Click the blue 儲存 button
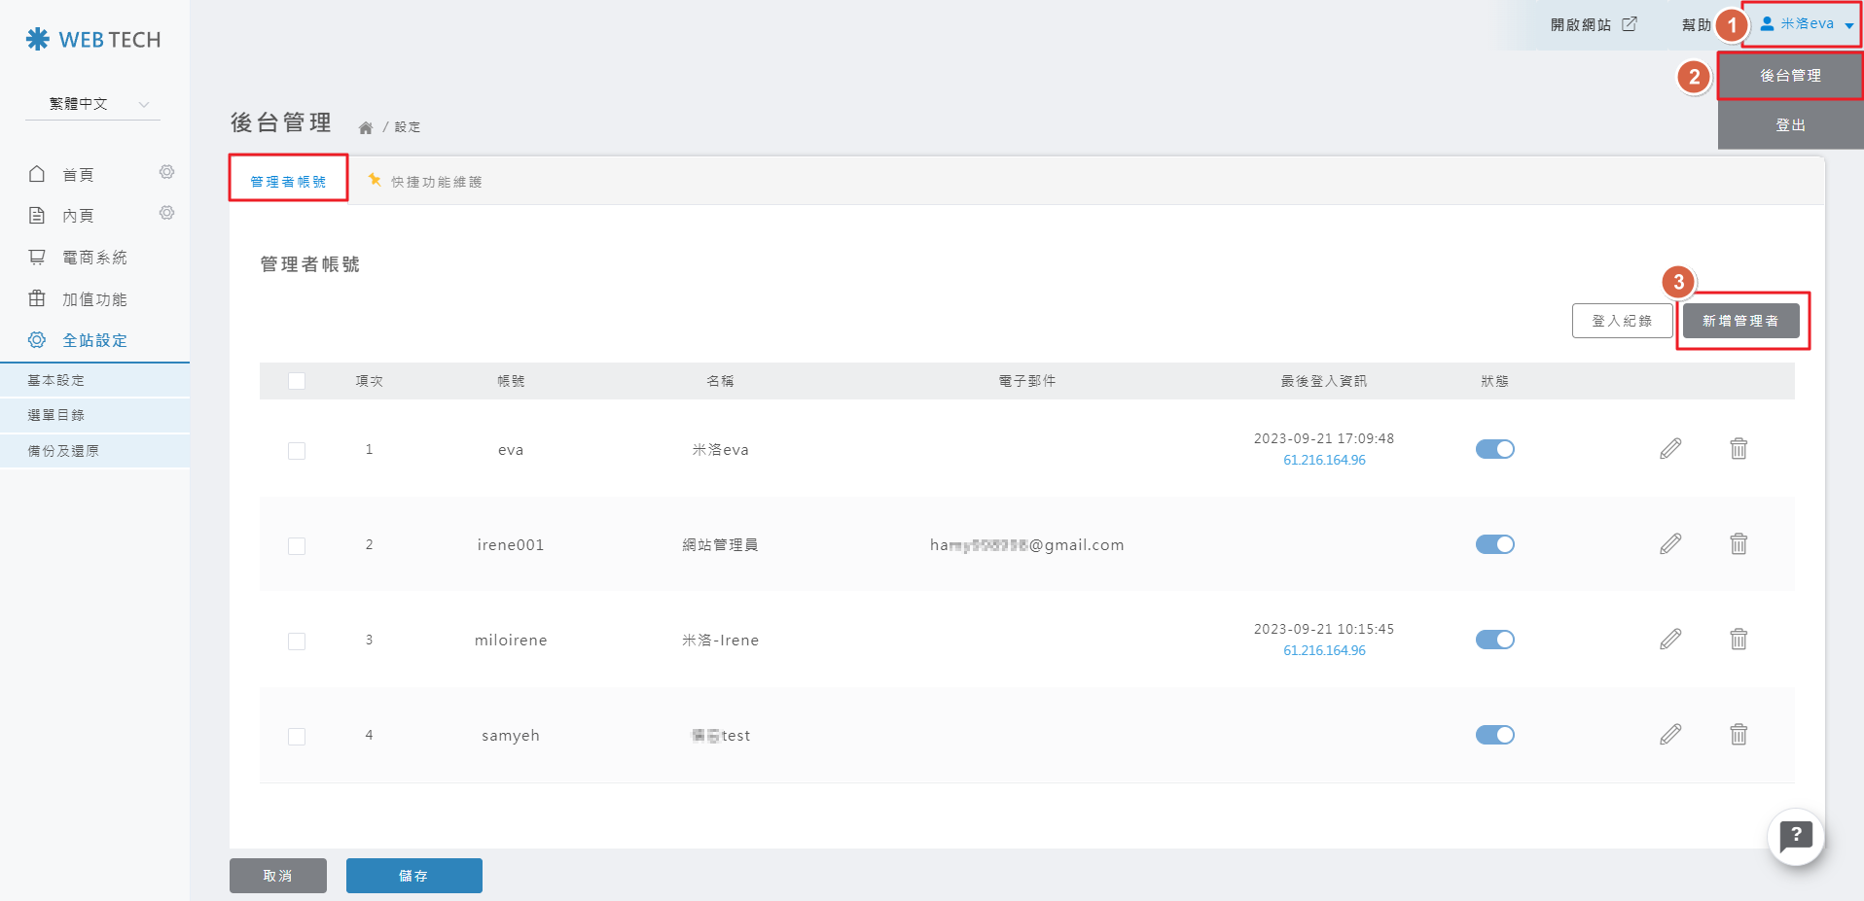1864x901 pixels. tap(413, 876)
